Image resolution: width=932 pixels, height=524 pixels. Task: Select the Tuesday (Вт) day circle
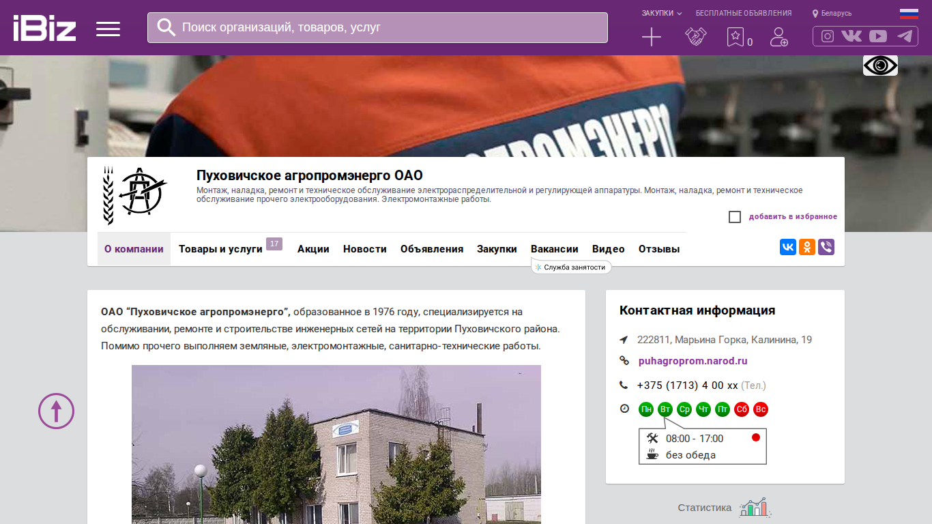point(665,409)
